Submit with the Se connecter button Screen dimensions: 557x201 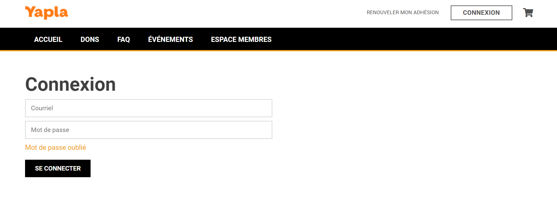58,168
